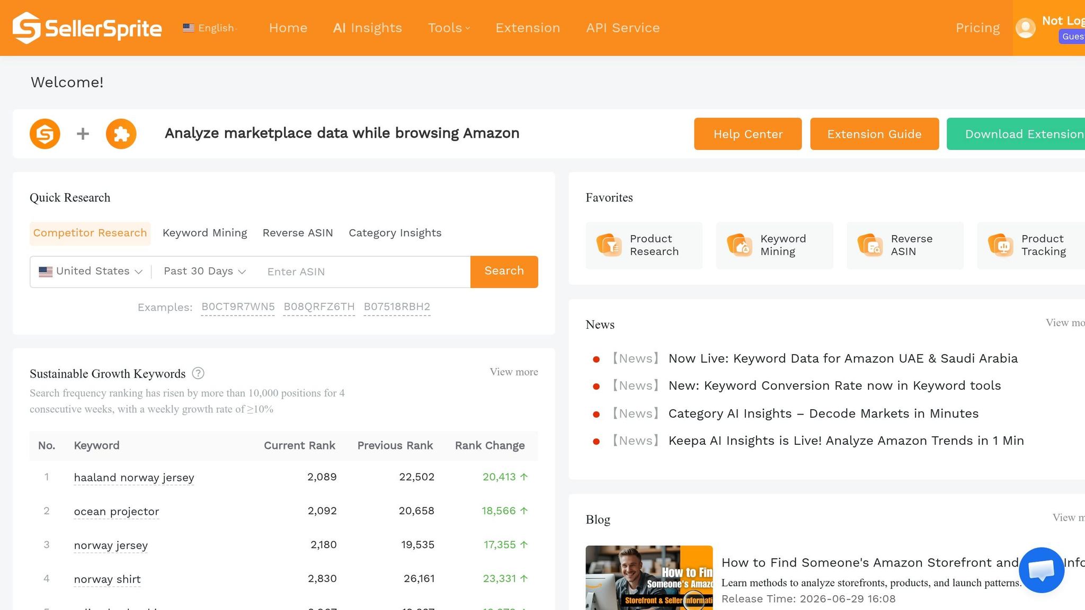Open blog How to Find Someone's Amazon Storefront
This screenshot has width=1085, height=610.
coord(870,563)
